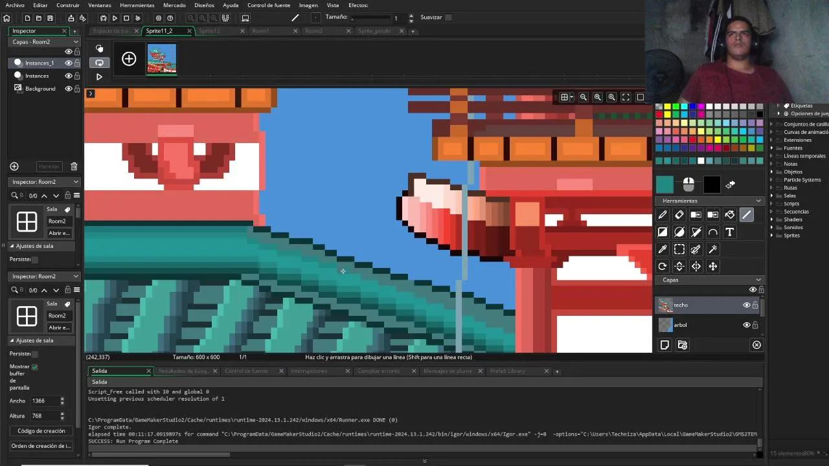This screenshot has height=466, width=829.
Task: Add a new sprite layer
Action: pyautogui.click(x=664, y=345)
